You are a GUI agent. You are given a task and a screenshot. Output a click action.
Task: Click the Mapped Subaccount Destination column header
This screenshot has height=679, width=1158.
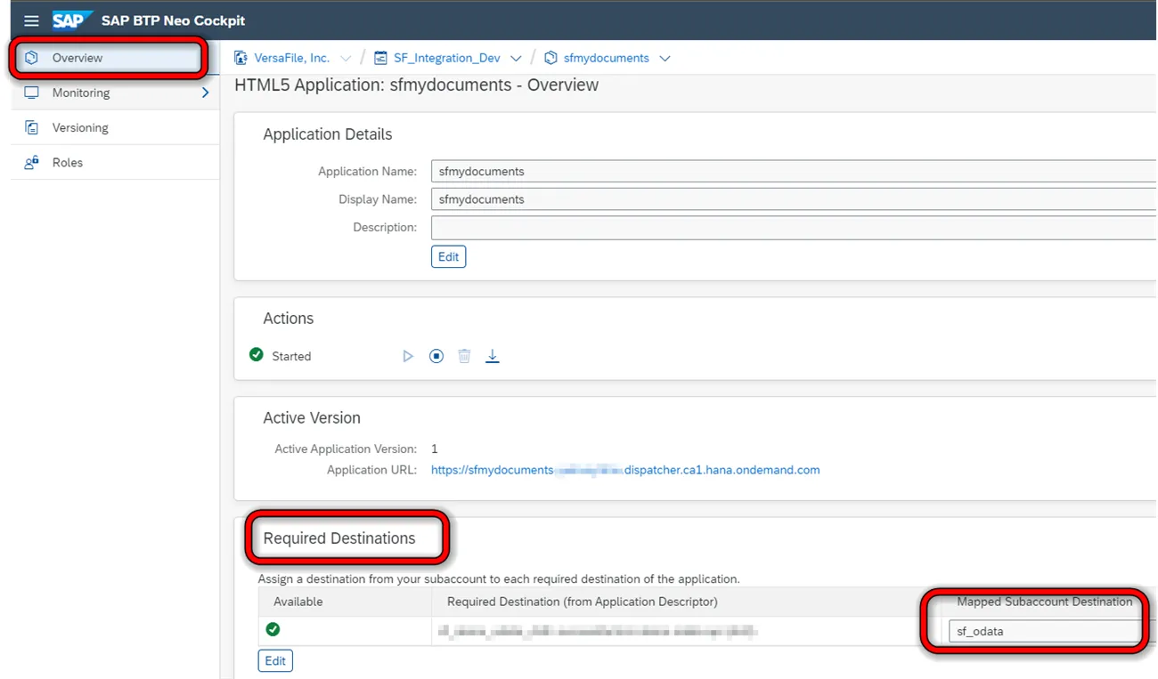click(x=1045, y=602)
